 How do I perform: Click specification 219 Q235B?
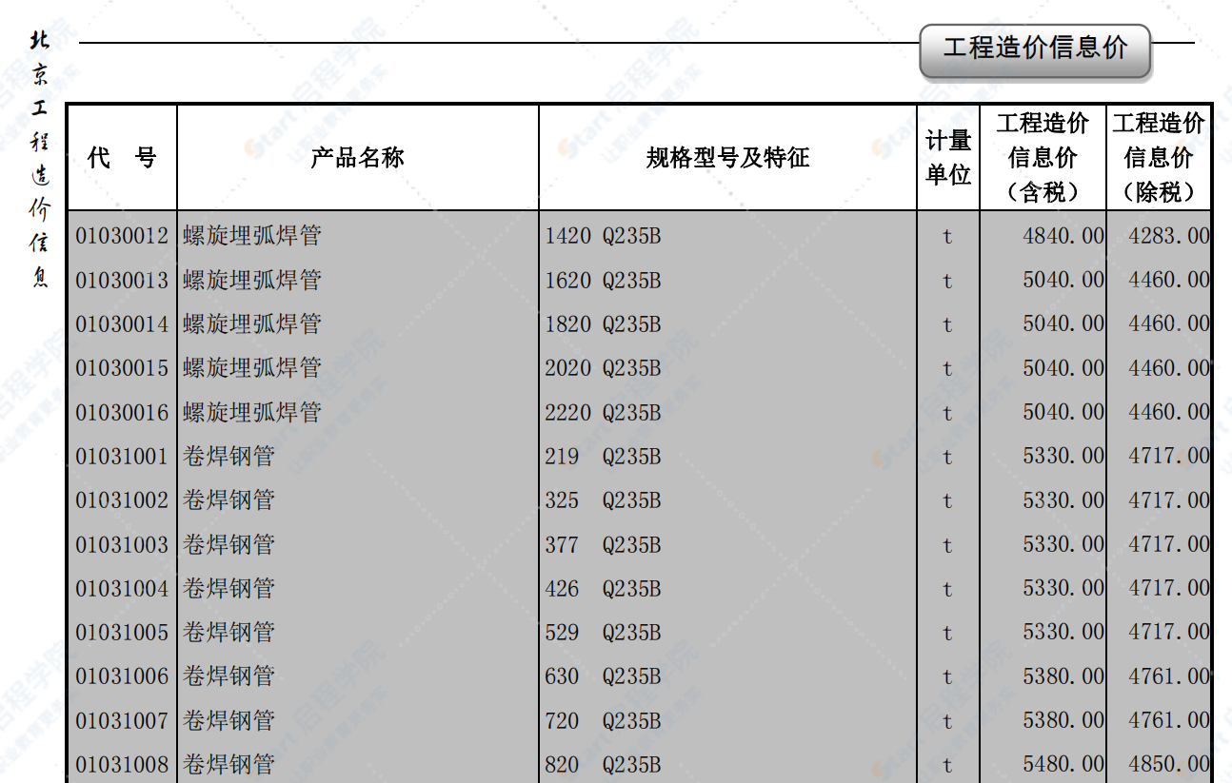(603, 457)
